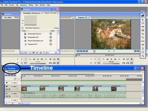148x111 pixels.
Task: Click the Insert button in Source monitor
Action: [x=50, y=63]
